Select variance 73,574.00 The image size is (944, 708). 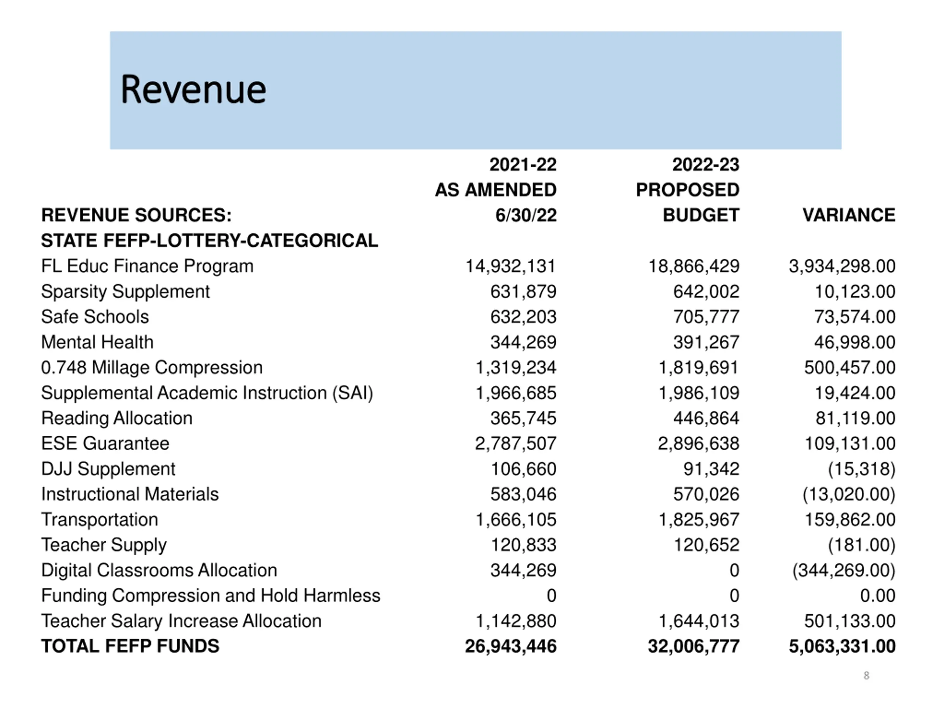coord(855,317)
